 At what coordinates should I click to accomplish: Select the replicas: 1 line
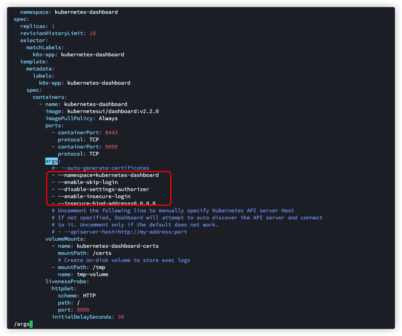pos(37,26)
